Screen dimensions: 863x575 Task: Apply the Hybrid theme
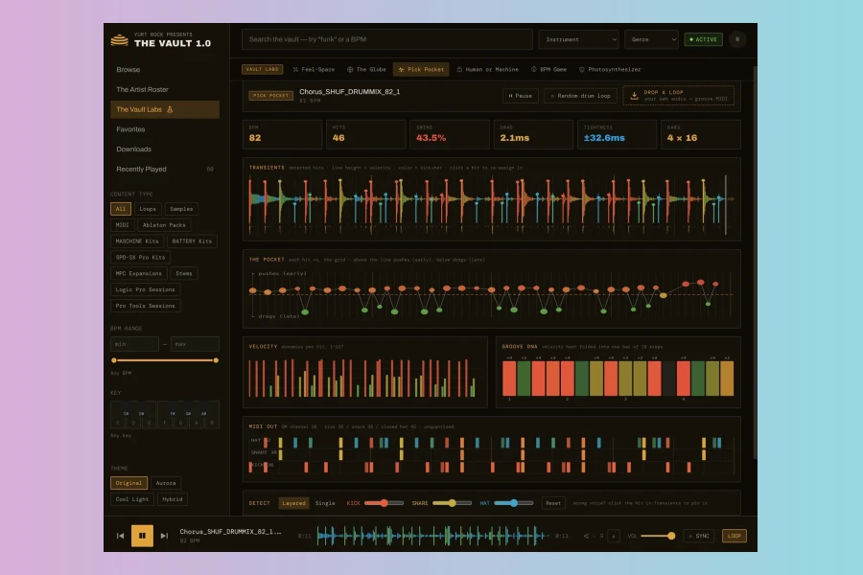pyautogui.click(x=173, y=499)
